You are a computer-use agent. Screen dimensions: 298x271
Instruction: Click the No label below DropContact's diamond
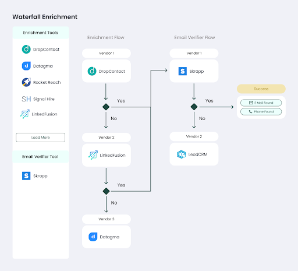(x=114, y=118)
